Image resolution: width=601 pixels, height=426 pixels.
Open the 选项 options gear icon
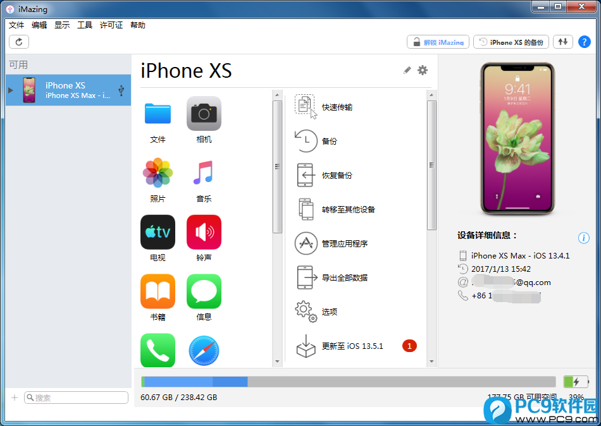tap(306, 312)
